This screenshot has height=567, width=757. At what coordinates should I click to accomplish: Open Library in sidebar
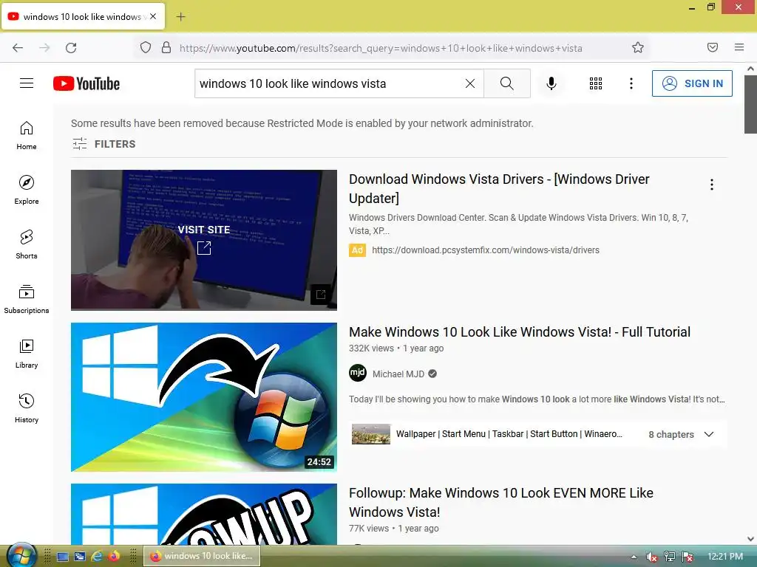pyautogui.click(x=27, y=354)
